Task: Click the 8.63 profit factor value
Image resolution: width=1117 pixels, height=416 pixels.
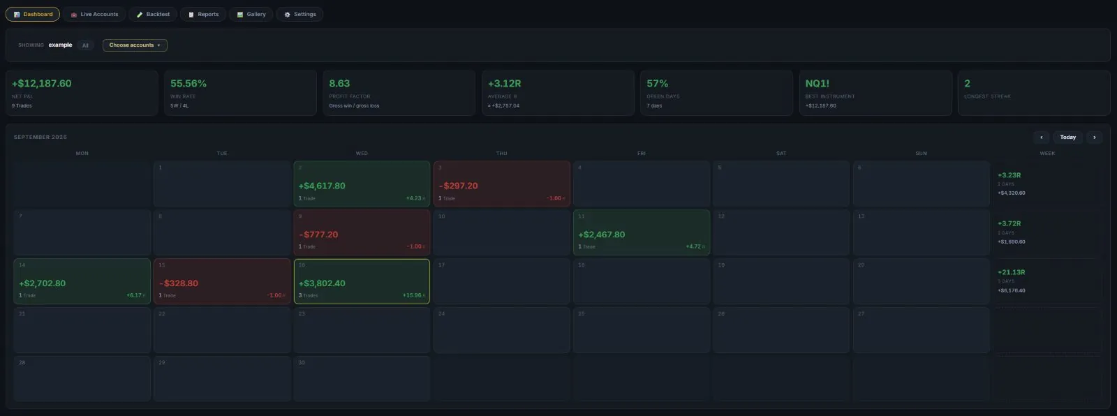Action: tap(339, 84)
